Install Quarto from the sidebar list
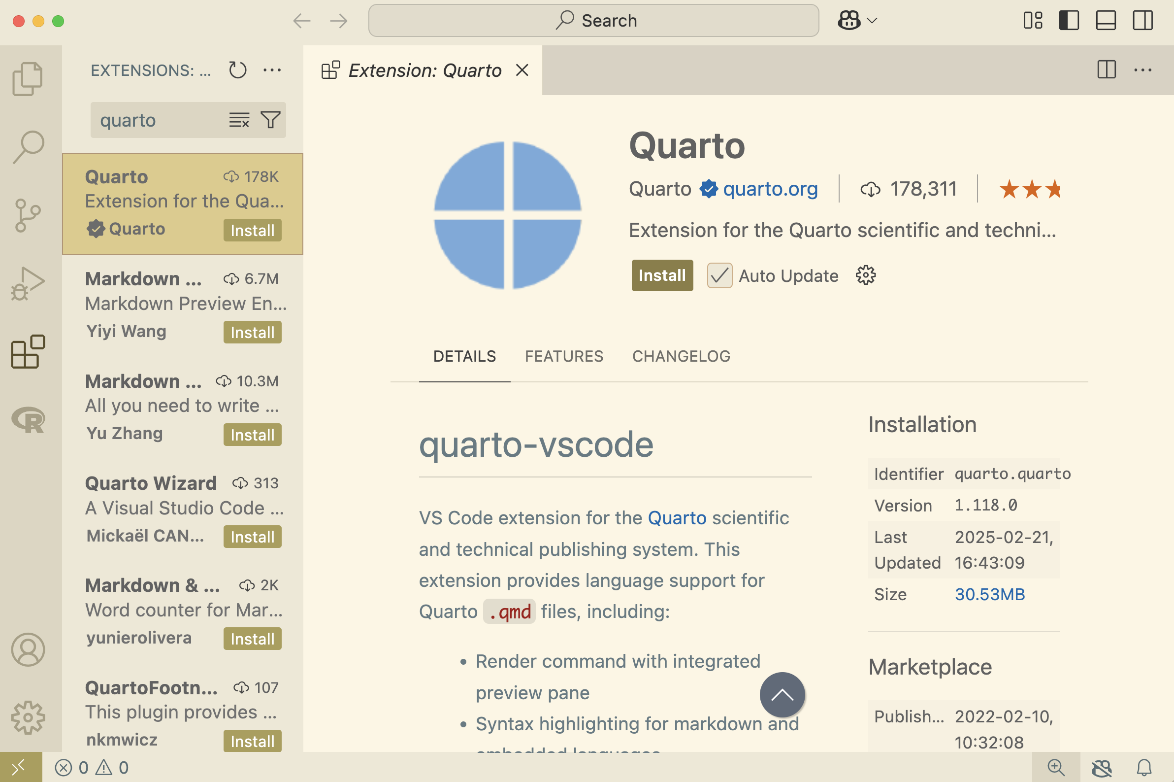Image resolution: width=1174 pixels, height=782 pixels. (x=252, y=230)
